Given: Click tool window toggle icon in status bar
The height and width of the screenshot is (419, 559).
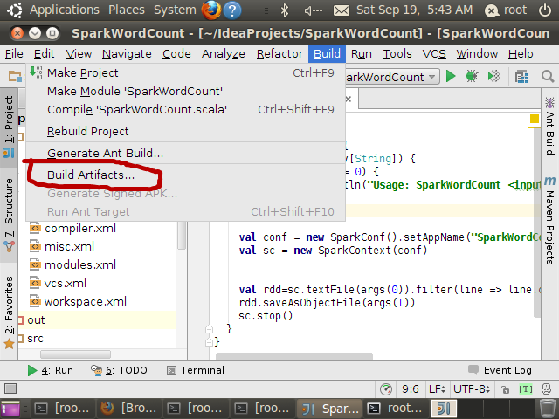Looking at the screenshot, I should point(10,389).
